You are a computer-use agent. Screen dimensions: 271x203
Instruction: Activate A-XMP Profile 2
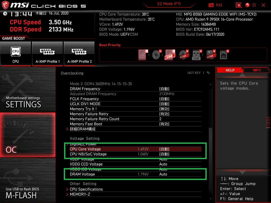point(79,54)
